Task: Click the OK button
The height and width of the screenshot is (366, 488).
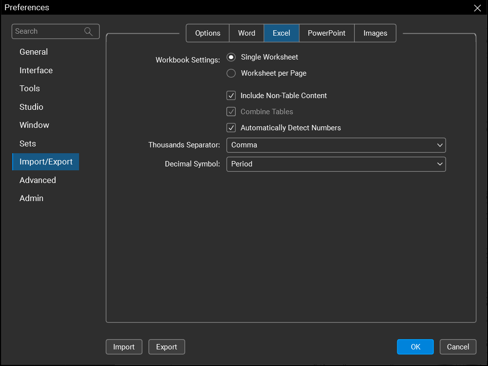Action: pyautogui.click(x=415, y=347)
